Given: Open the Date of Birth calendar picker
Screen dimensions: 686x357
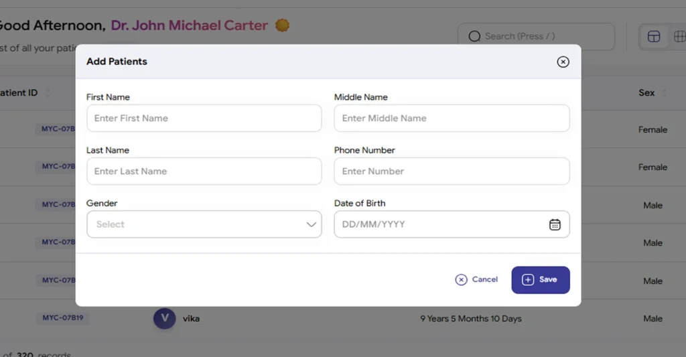Looking at the screenshot, I should pos(555,224).
